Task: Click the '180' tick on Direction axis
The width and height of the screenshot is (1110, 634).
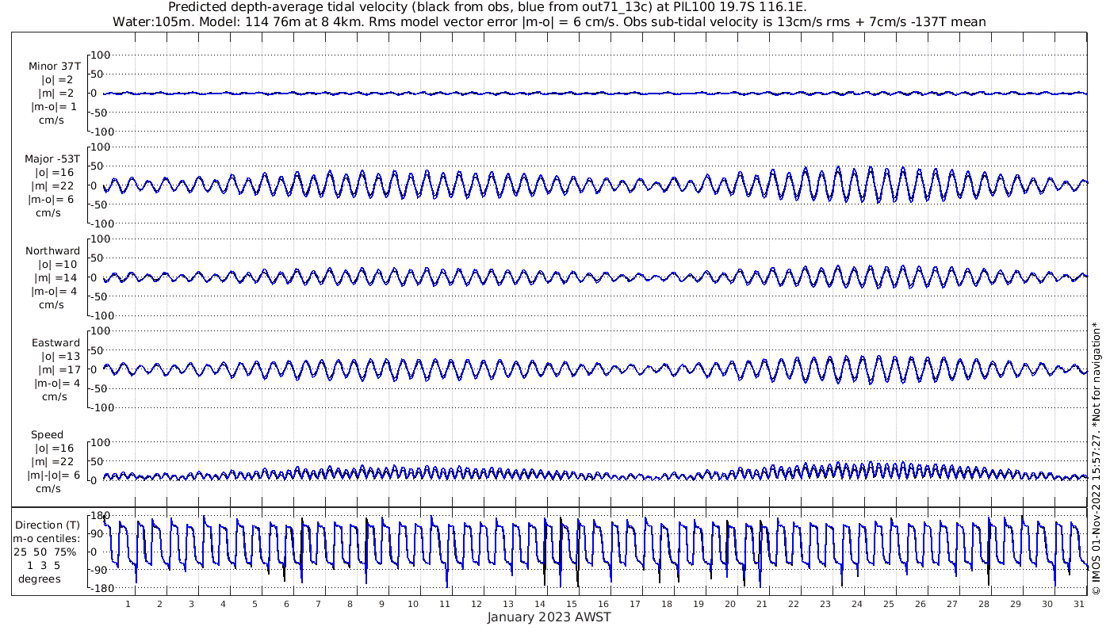Action: pos(99,516)
